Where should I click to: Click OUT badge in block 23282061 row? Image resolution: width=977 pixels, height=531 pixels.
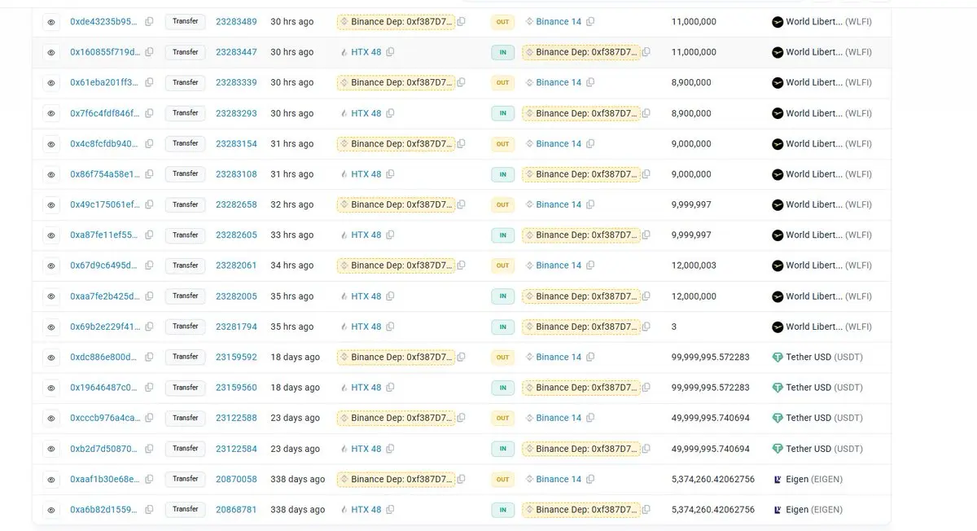(x=502, y=265)
